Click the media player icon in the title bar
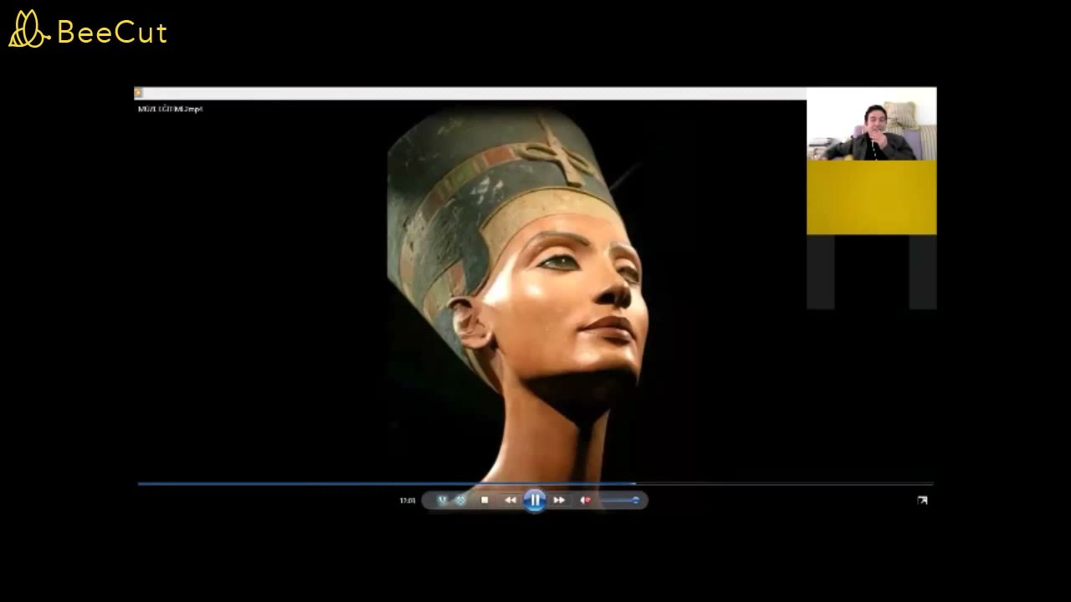Viewport: 1071px width, 602px height. pyautogui.click(x=139, y=93)
